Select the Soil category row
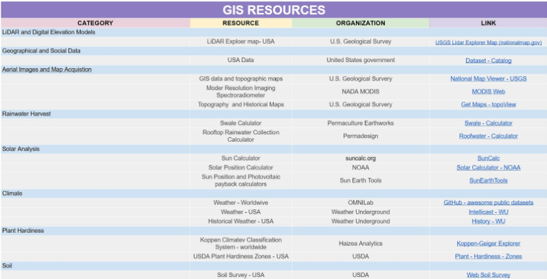 point(274,266)
